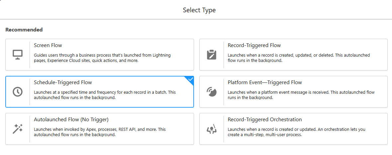This screenshot has width=392, height=155.
Task: Click the Schedule-Triggered Flow title
Action: point(63,82)
